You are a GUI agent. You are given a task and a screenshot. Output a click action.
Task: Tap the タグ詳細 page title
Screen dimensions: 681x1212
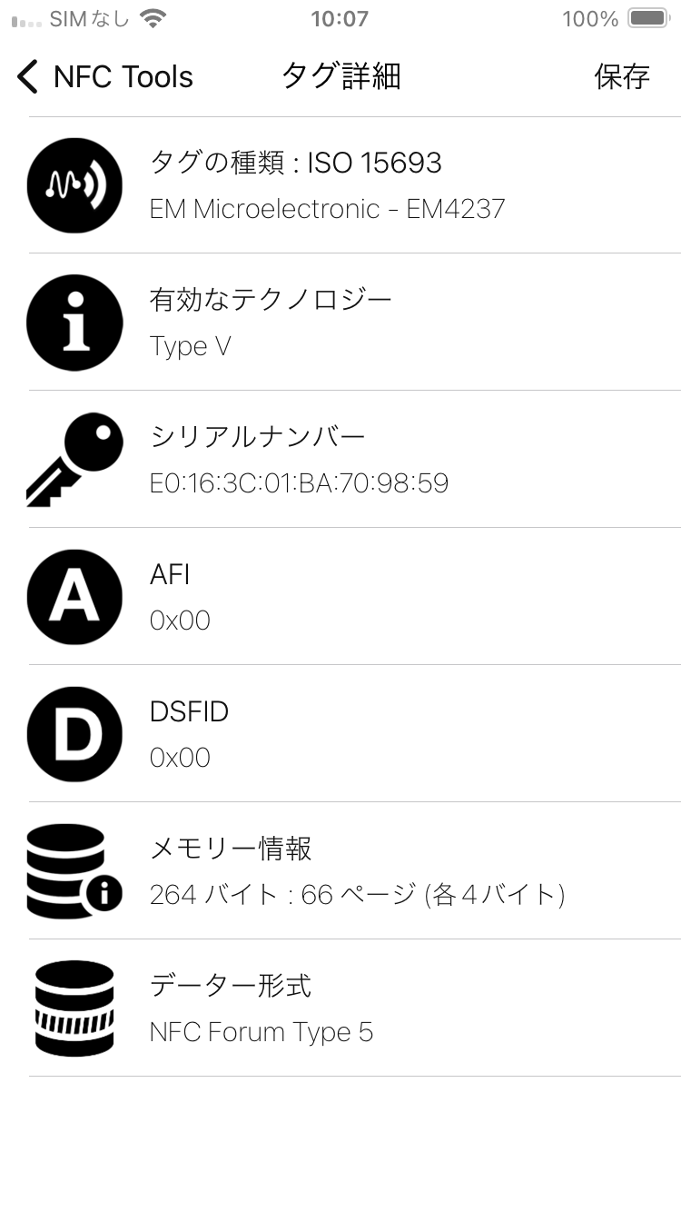(340, 77)
